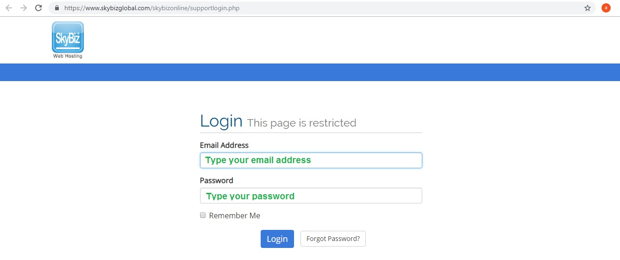Click the Email Address input field
This screenshot has width=620, height=260.
(x=311, y=160)
